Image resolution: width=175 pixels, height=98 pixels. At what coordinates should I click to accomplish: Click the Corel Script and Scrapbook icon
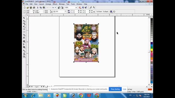pos(83,8)
